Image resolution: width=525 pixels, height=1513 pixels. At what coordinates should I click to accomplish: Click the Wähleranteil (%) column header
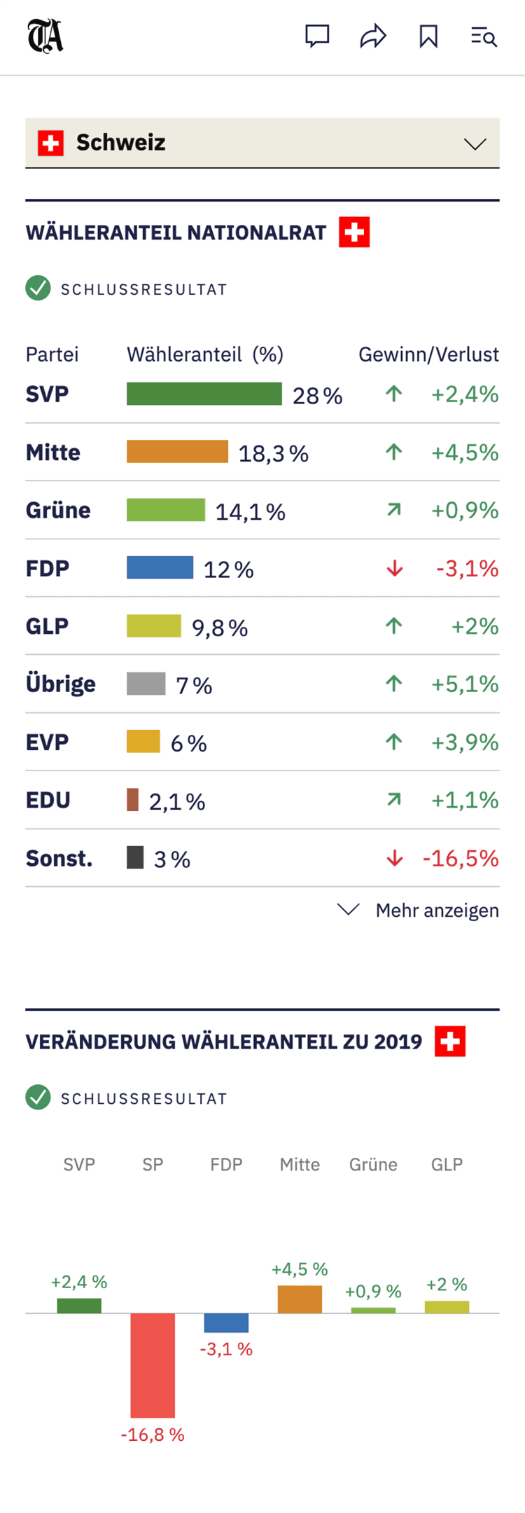coord(205,354)
